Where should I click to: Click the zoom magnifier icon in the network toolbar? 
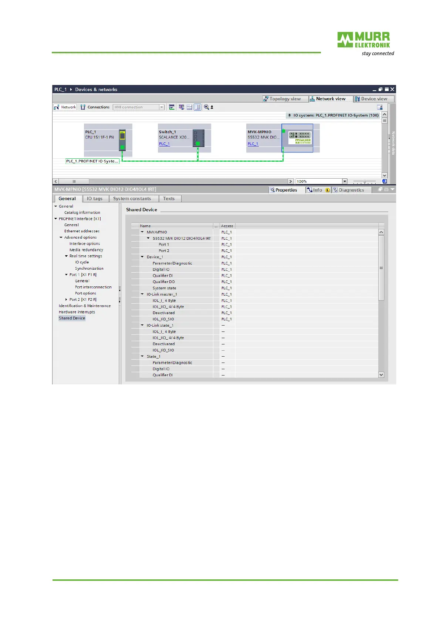[206, 107]
